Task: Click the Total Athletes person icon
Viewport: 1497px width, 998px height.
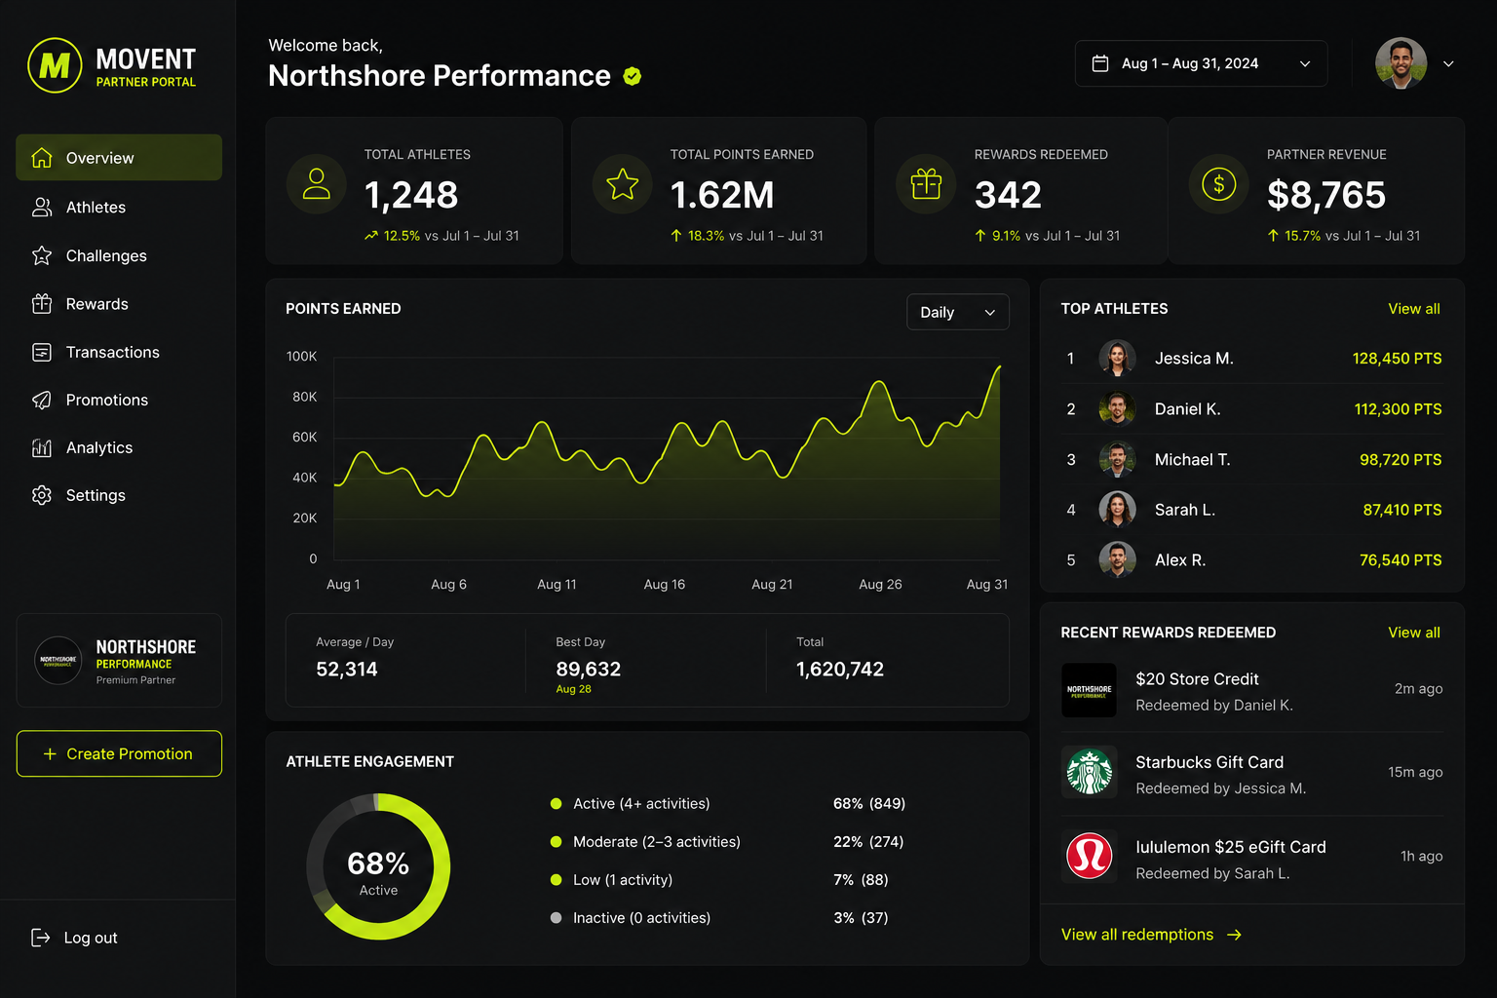Action: coord(317,184)
